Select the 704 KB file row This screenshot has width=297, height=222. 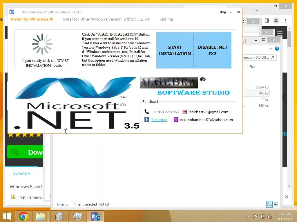click(x=256, y=93)
